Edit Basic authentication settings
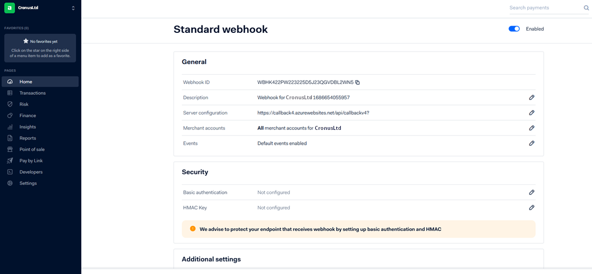Image resolution: width=592 pixels, height=274 pixels. 532,192
